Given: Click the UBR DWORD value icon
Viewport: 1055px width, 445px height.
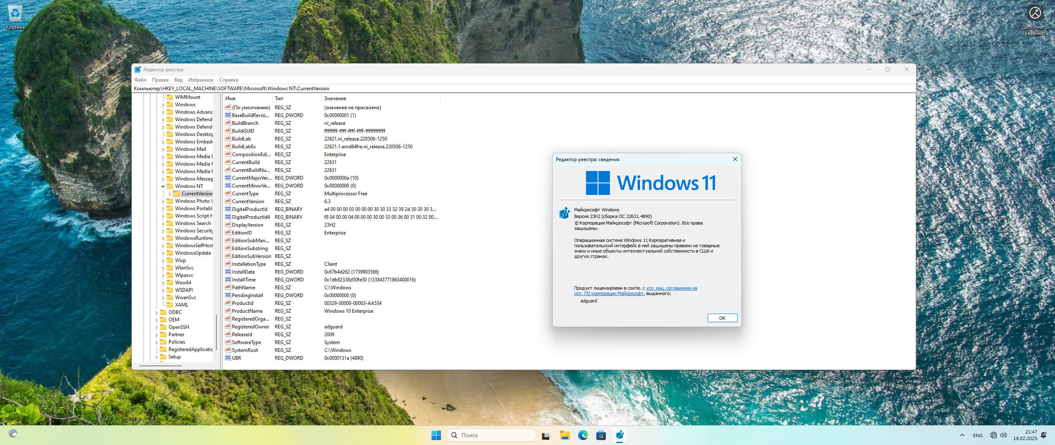Looking at the screenshot, I should pos(228,358).
